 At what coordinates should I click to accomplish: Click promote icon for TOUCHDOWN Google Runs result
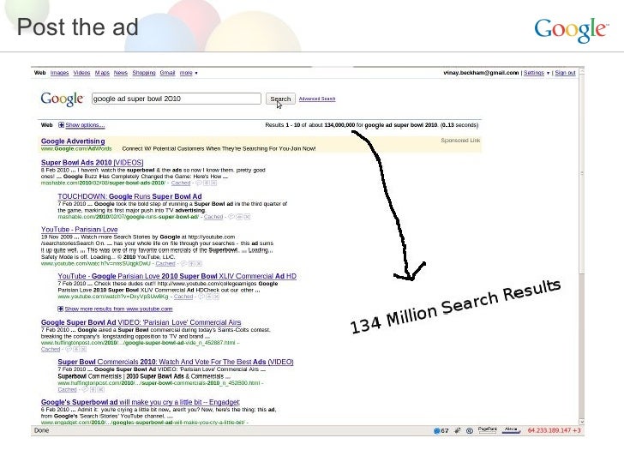coord(240,217)
